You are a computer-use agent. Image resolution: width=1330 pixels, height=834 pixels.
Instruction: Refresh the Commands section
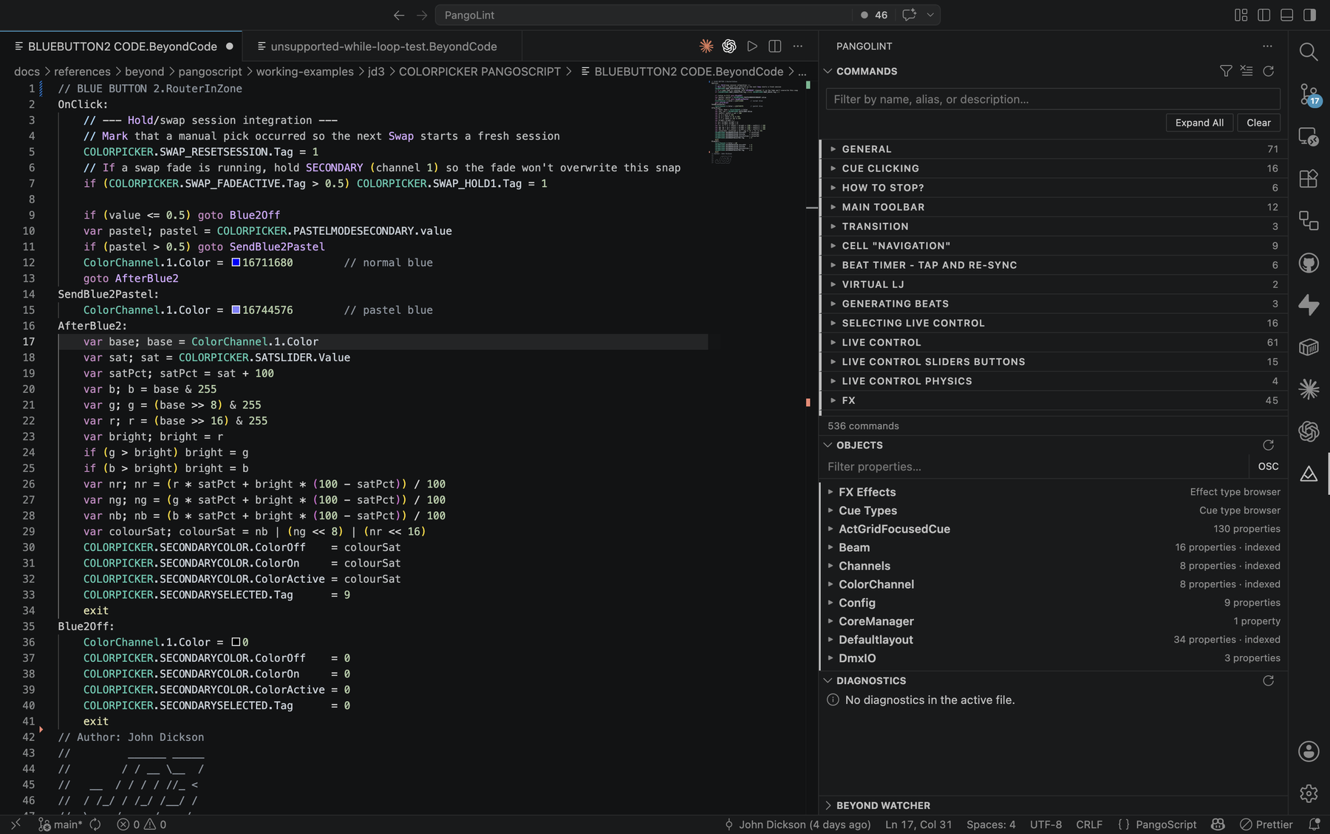click(x=1269, y=71)
